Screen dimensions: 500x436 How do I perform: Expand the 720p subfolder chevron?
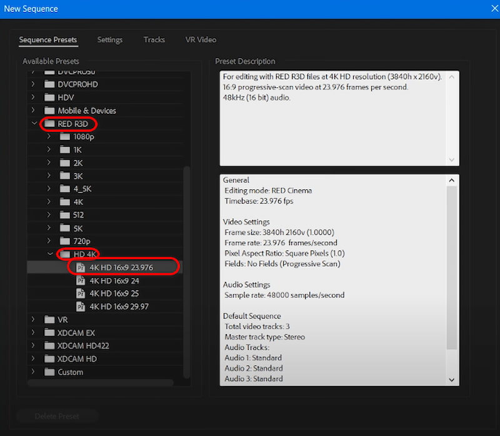(x=49, y=241)
